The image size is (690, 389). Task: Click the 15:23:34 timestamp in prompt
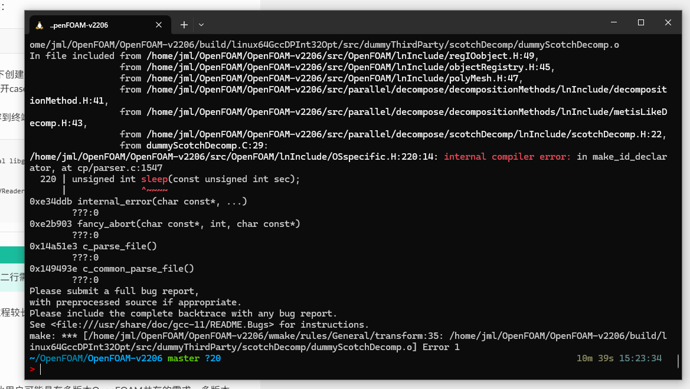(640, 358)
